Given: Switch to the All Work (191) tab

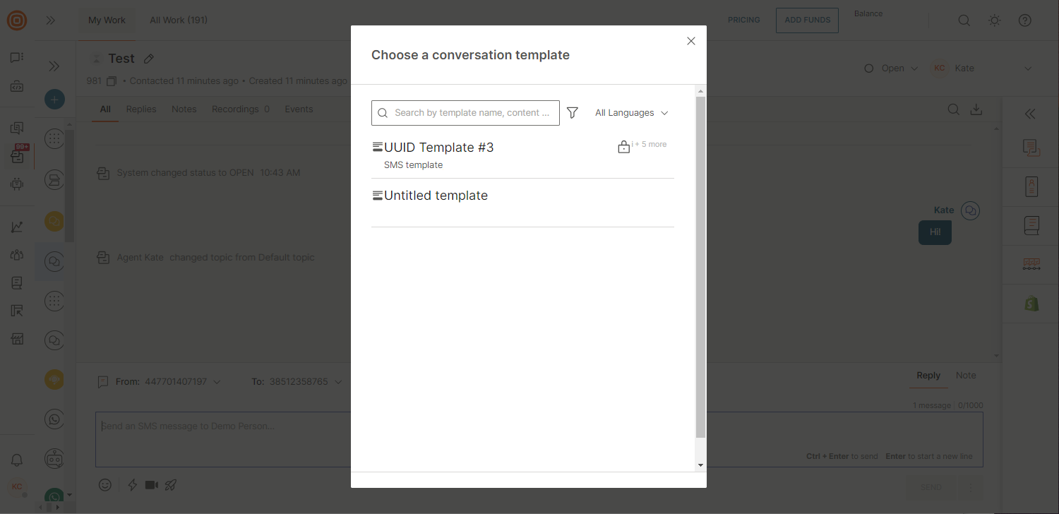Looking at the screenshot, I should [x=179, y=20].
